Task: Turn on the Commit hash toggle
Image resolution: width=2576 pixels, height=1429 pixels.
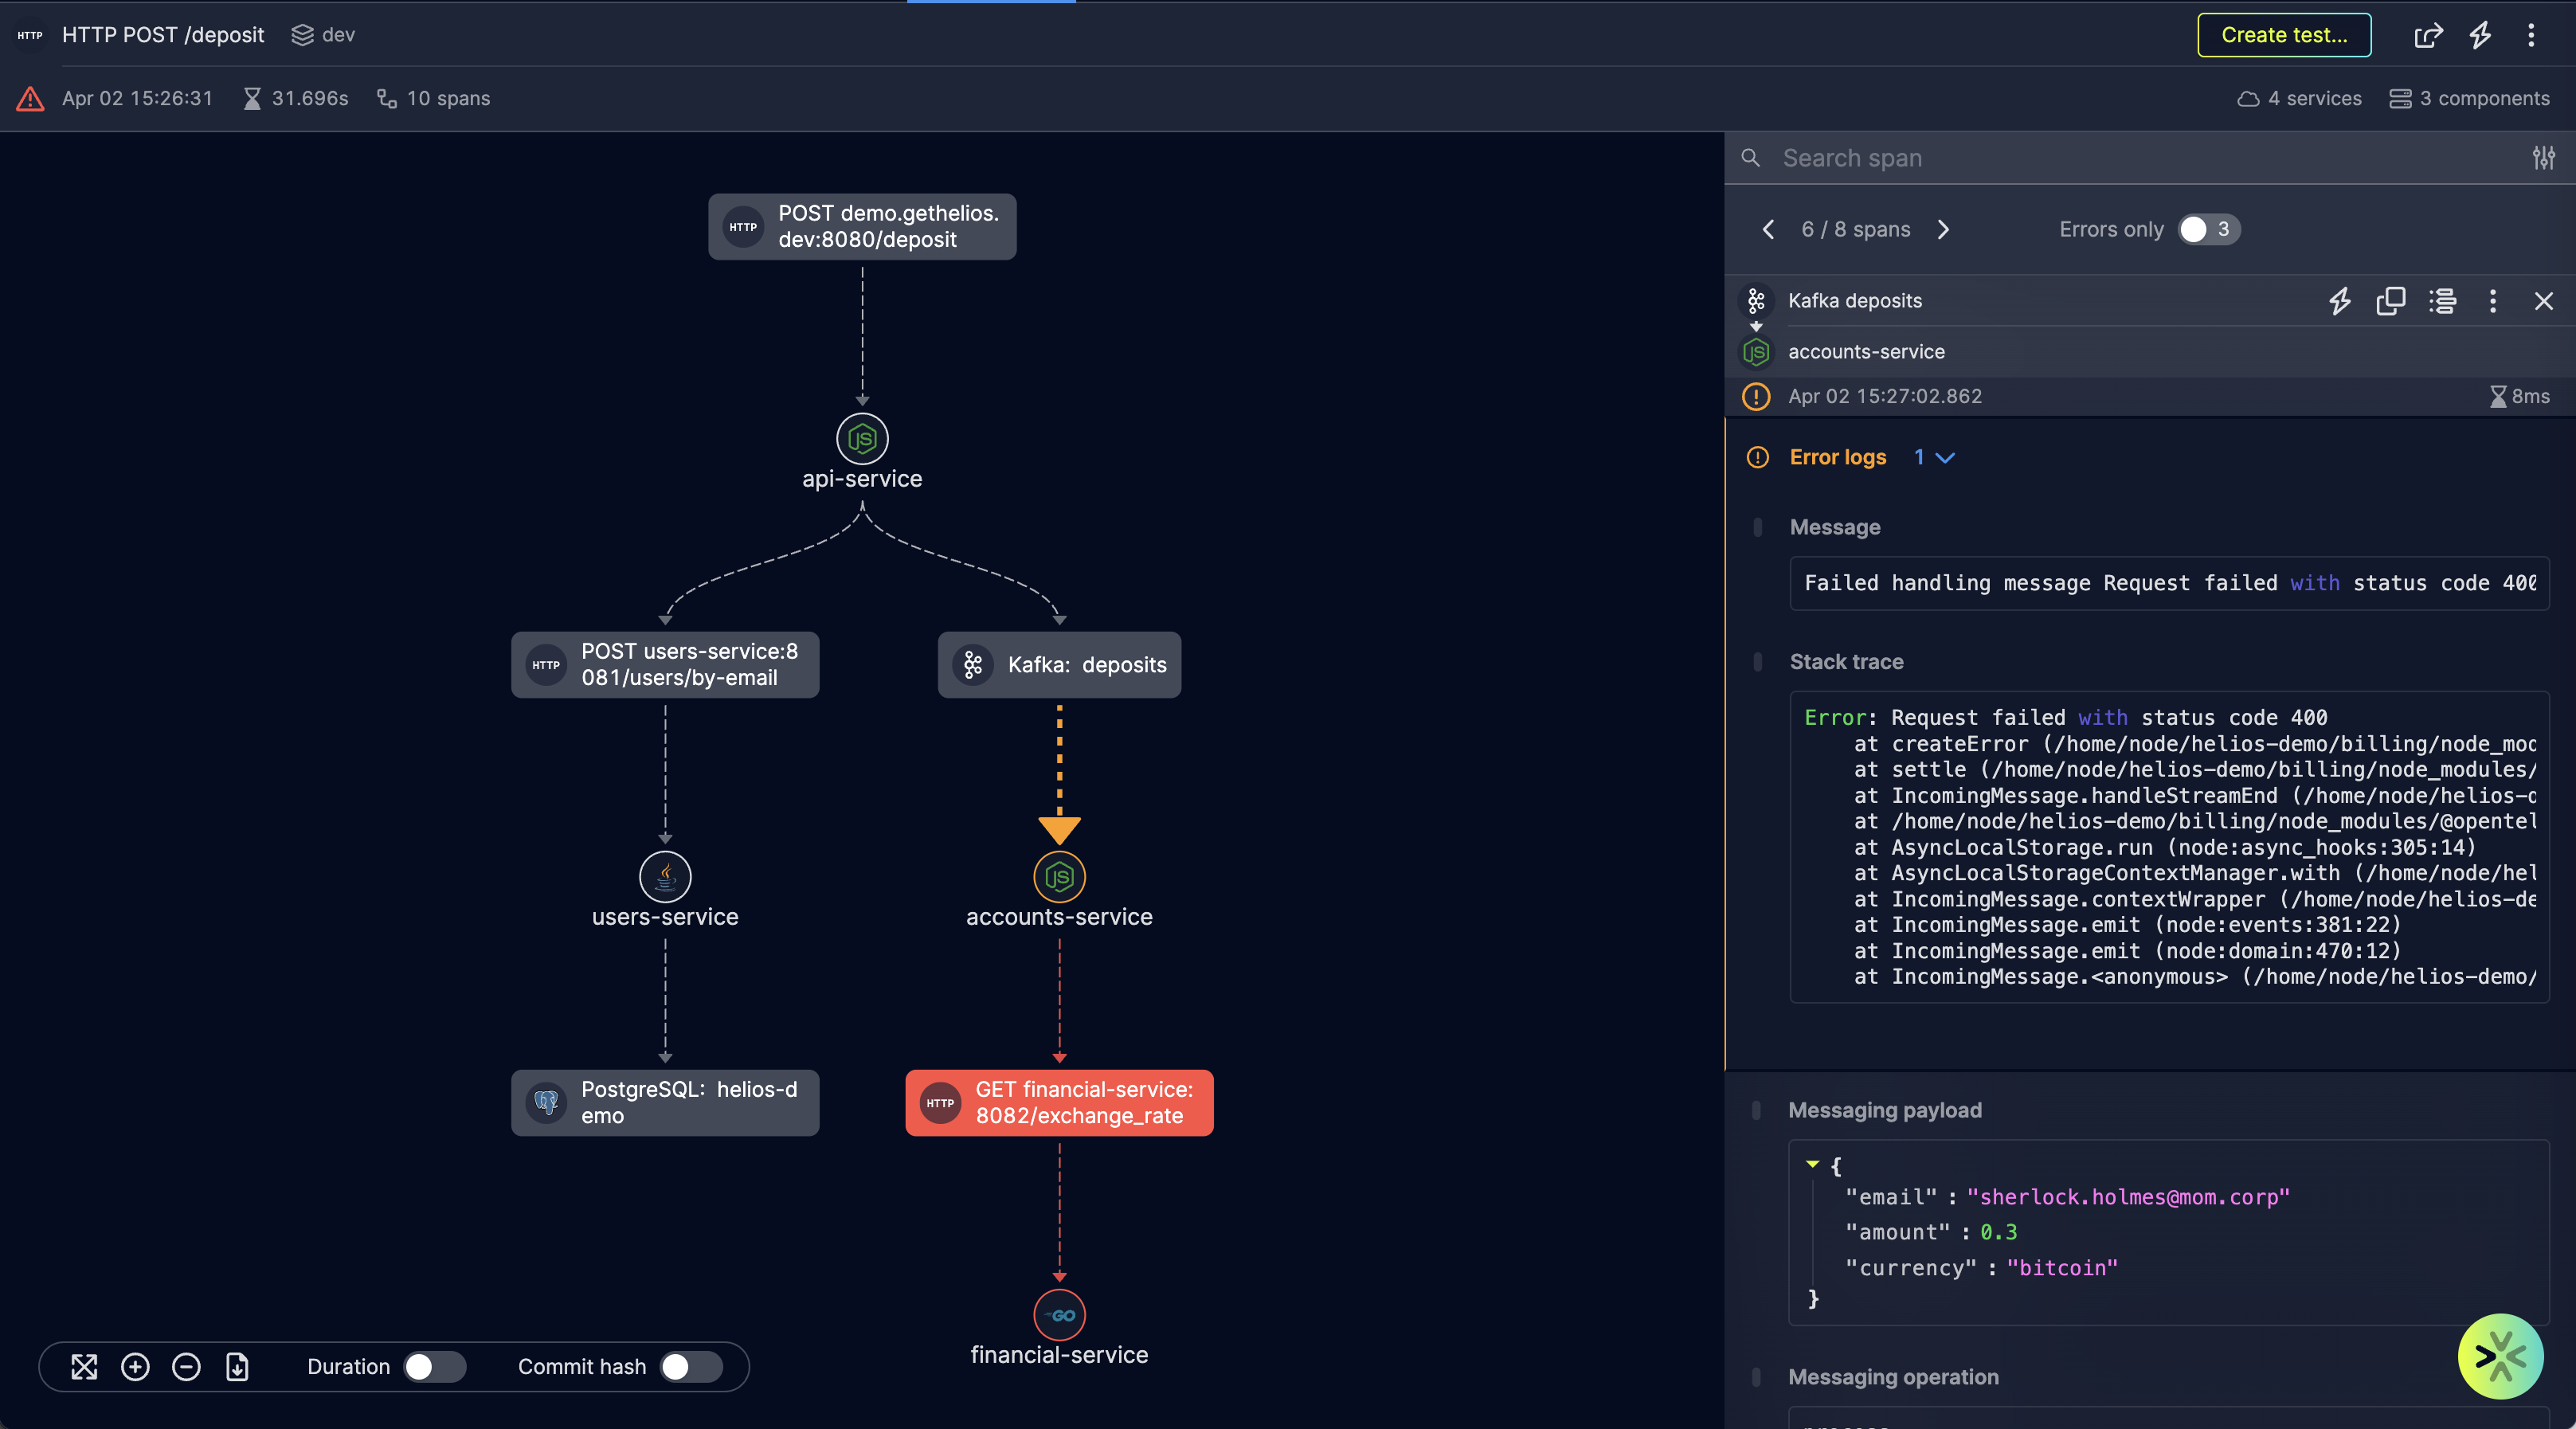Action: (690, 1367)
